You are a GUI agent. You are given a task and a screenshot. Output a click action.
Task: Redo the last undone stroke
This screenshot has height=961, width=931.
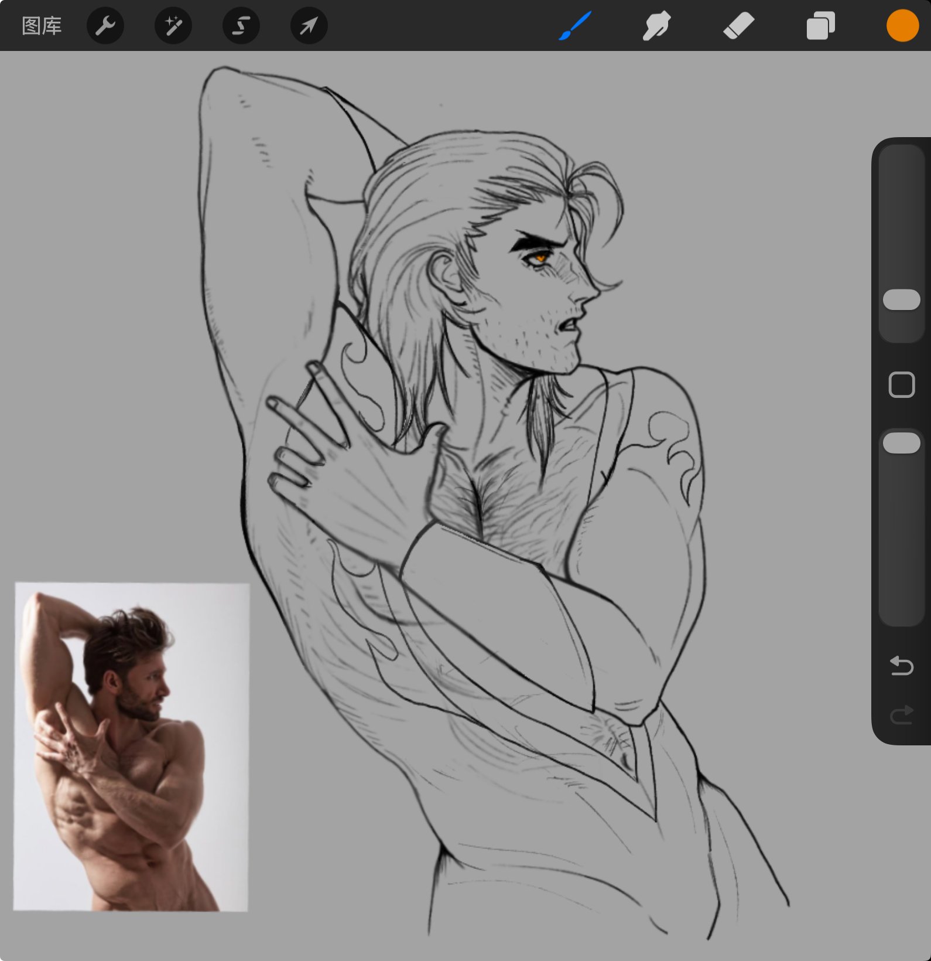coord(902,715)
